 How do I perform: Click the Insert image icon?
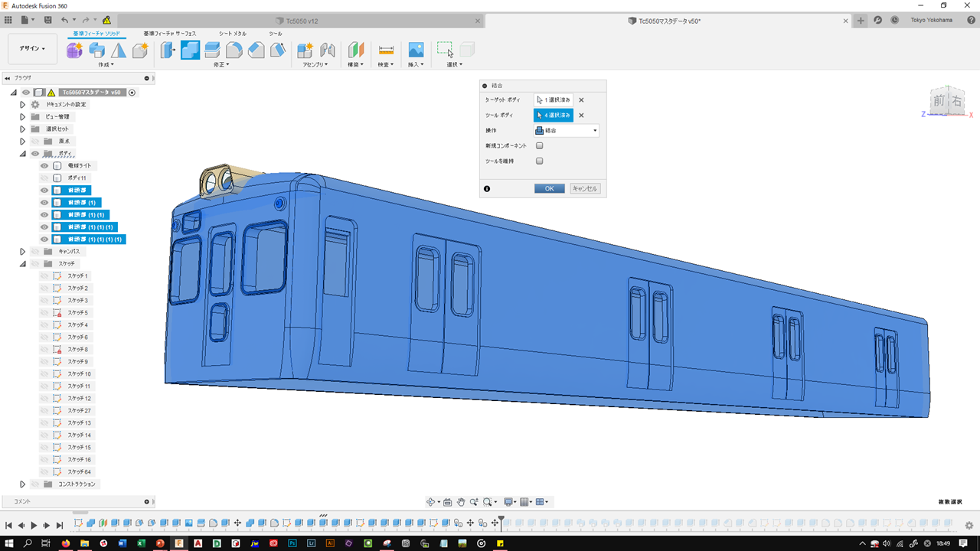coord(416,51)
